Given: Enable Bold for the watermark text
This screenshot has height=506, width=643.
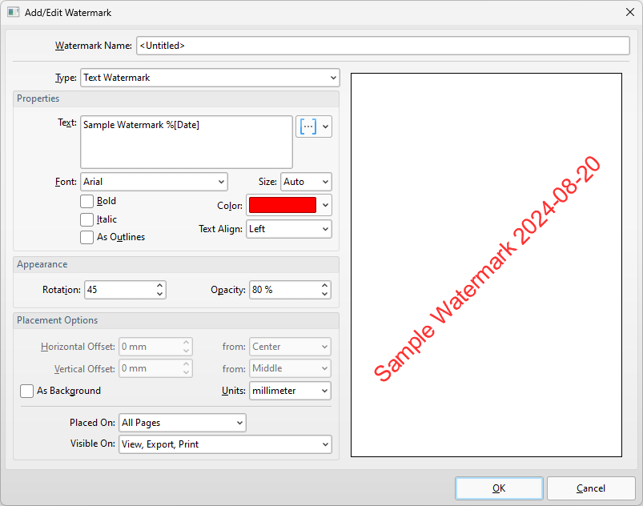Looking at the screenshot, I should point(86,201).
